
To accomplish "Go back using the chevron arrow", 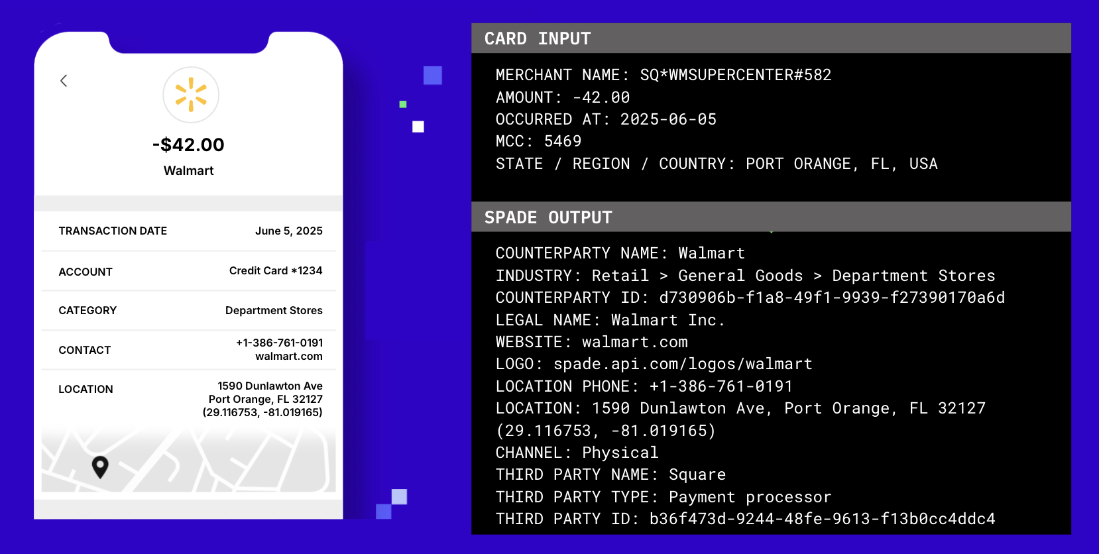I will [64, 81].
